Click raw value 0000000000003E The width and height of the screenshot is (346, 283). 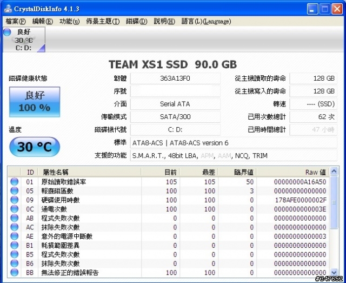click(300, 209)
